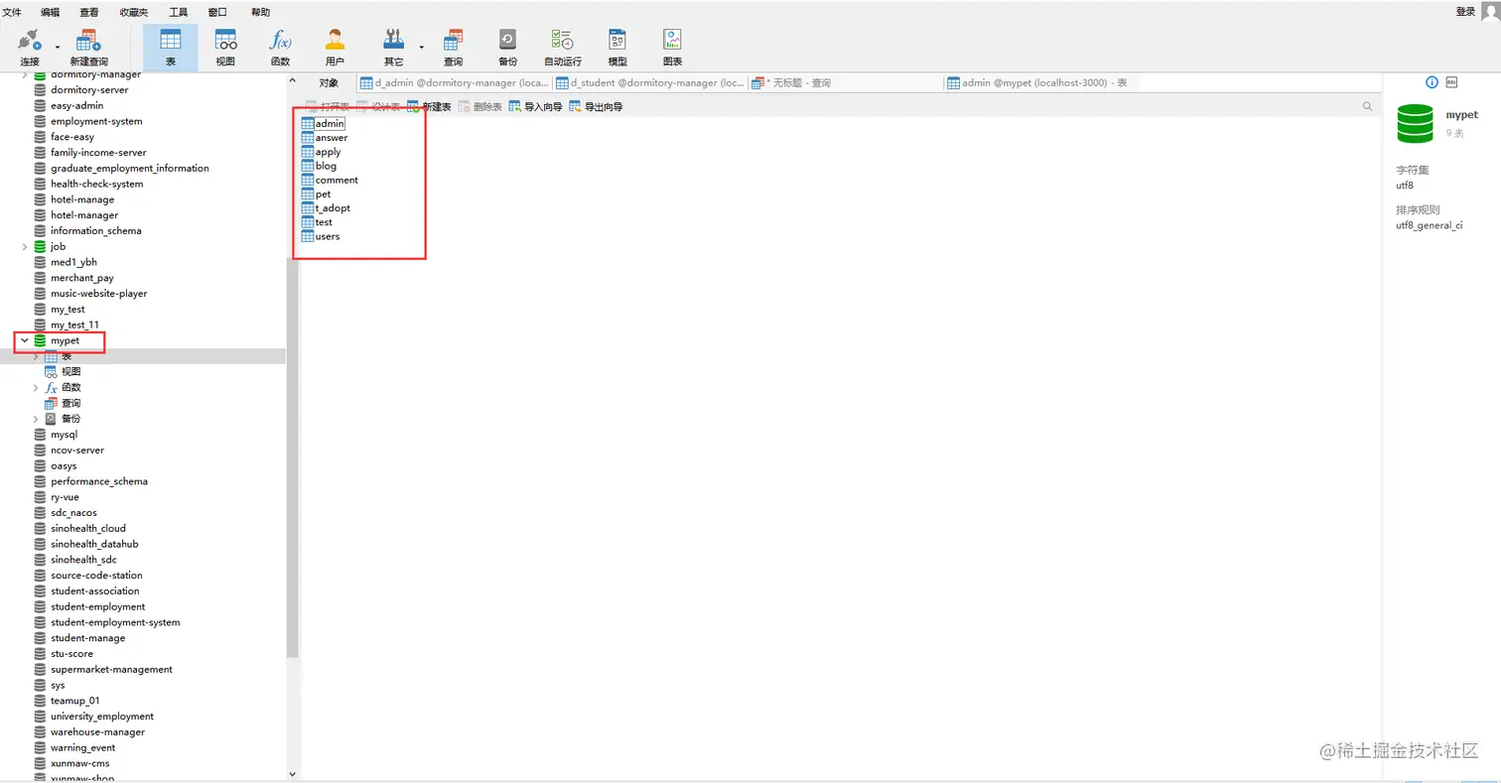Image resolution: width=1501 pixels, height=783 pixels.
Task: Click Design Table (设计表) button
Action: (377, 106)
